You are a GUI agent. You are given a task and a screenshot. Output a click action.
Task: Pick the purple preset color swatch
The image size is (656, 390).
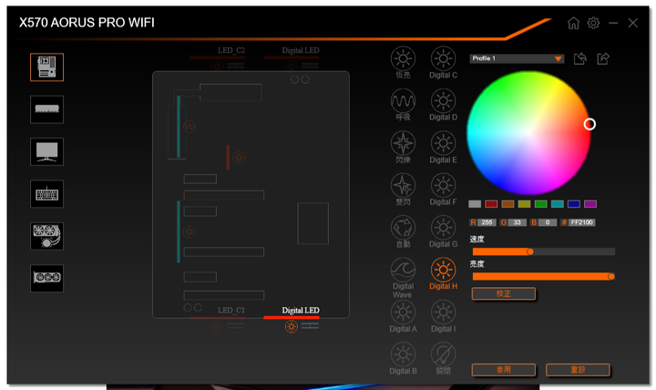point(590,204)
